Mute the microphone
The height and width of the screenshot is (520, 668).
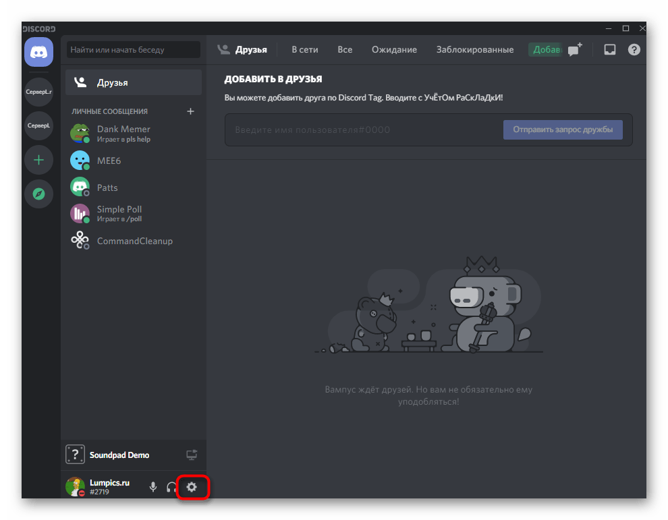click(153, 487)
